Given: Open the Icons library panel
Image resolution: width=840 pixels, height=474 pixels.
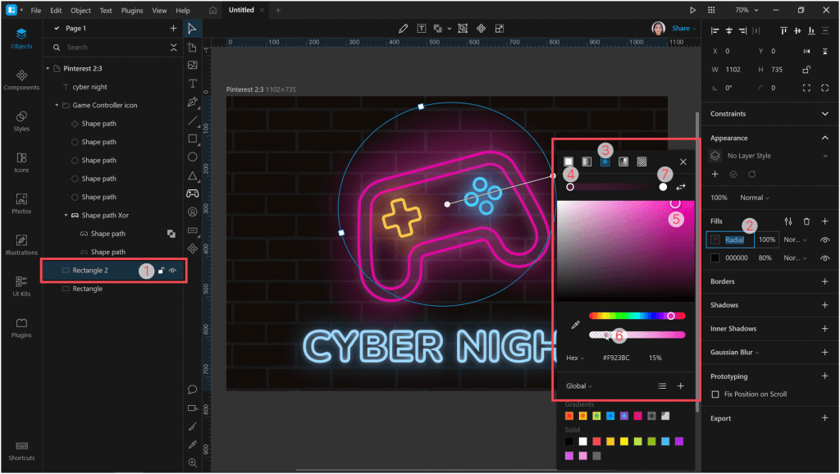Looking at the screenshot, I should 21,162.
